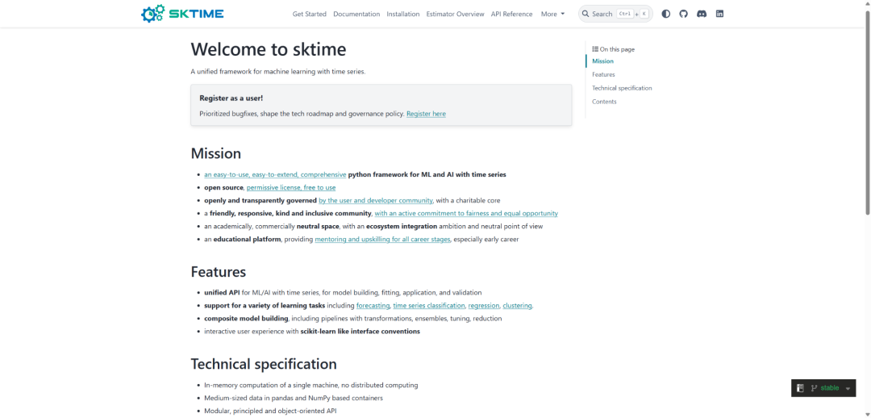Click the On this page label

click(x=613, y=49)
